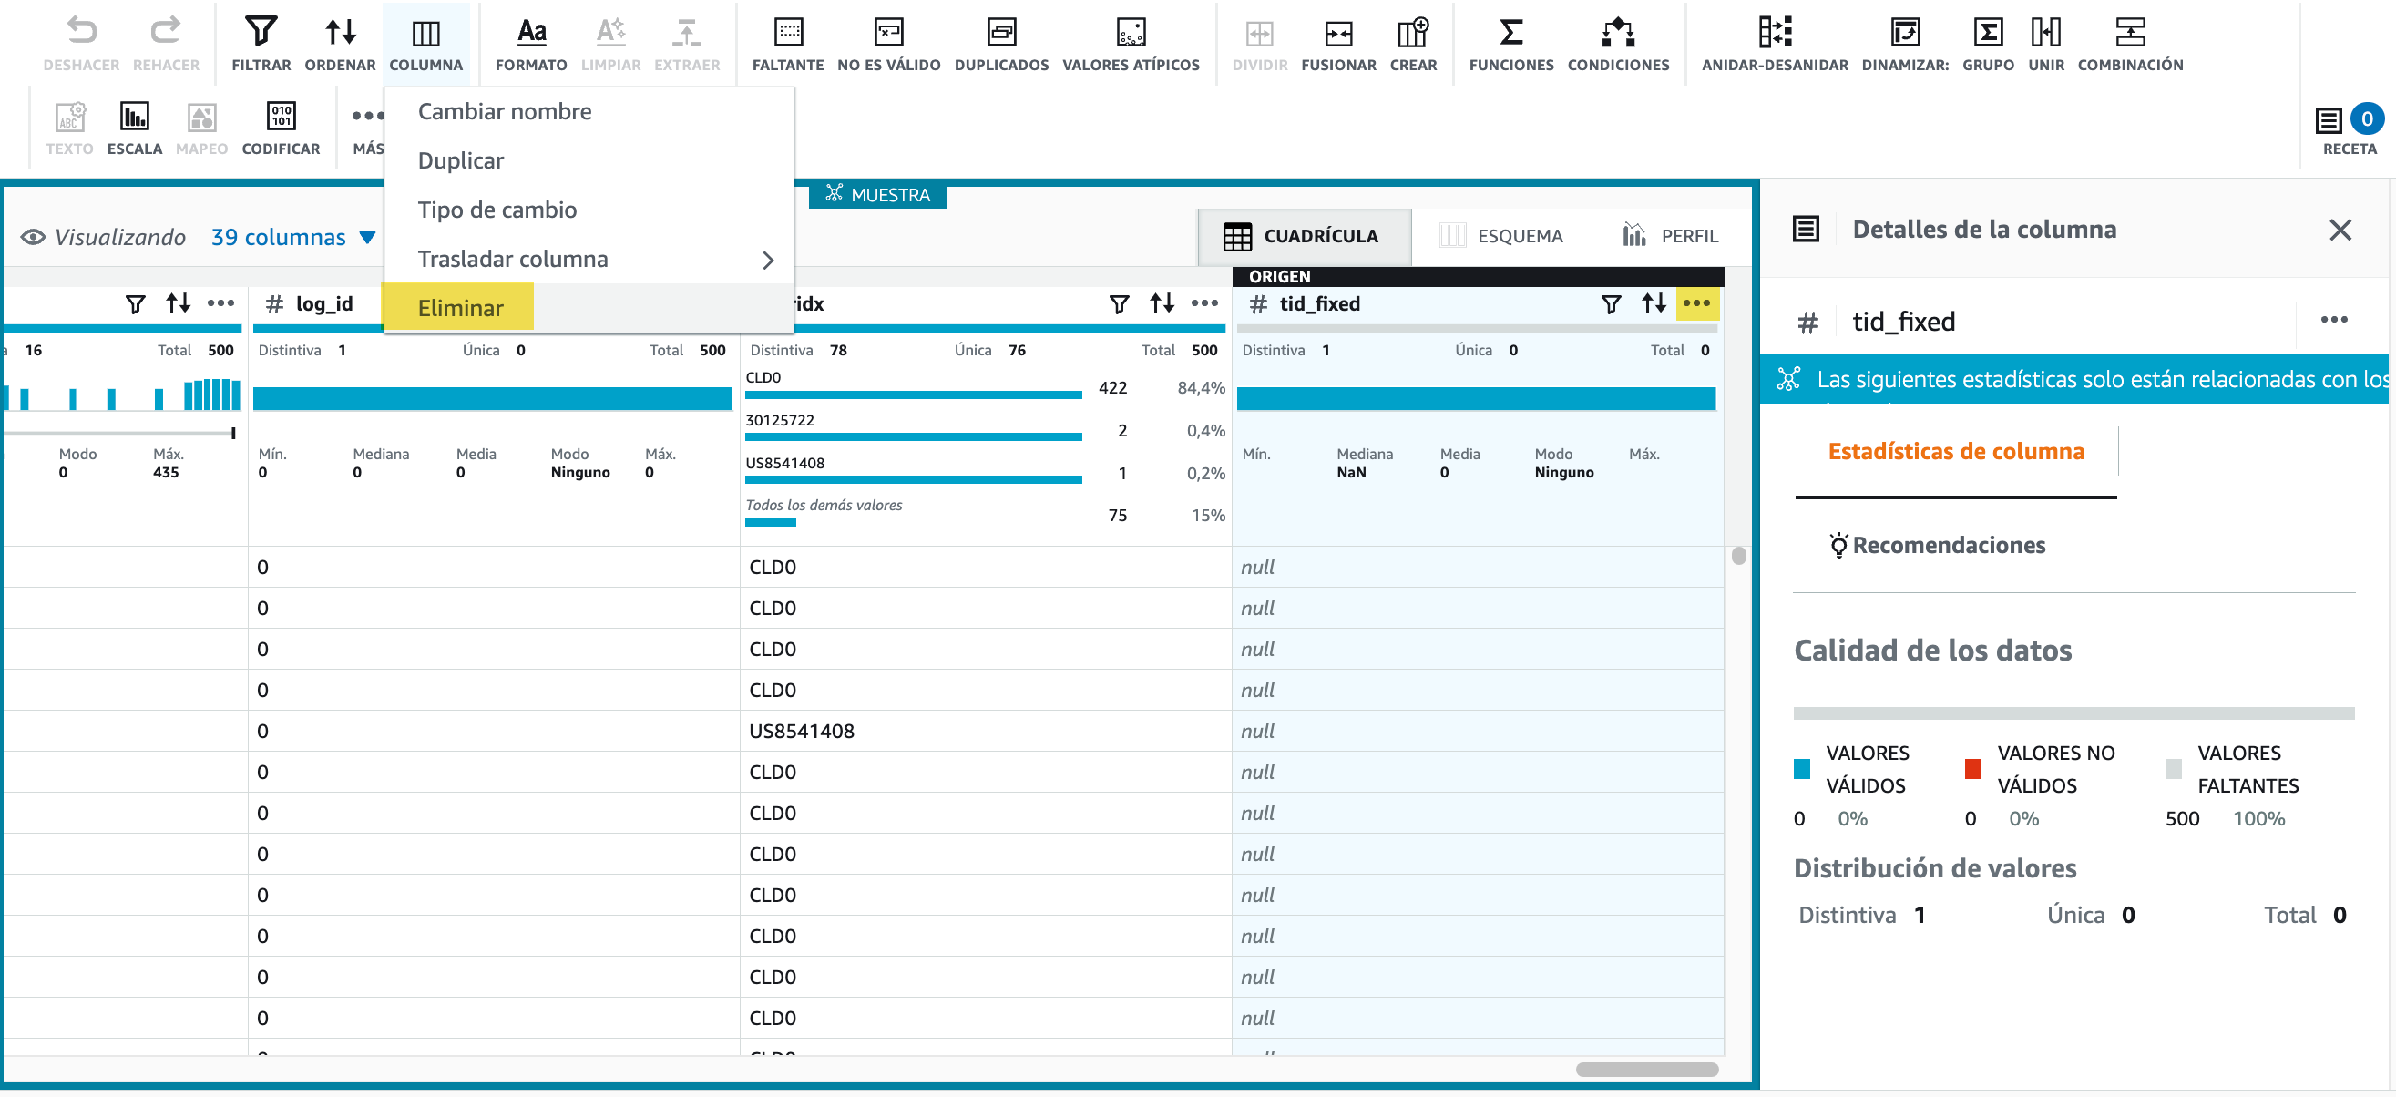Open the VALORES ATÍPICOS tool
Viewport: 2396px width, 1097px height.
[1130, 43]
